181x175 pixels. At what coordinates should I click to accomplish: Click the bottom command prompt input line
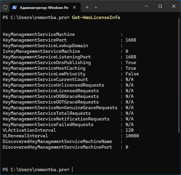(90, 170)
